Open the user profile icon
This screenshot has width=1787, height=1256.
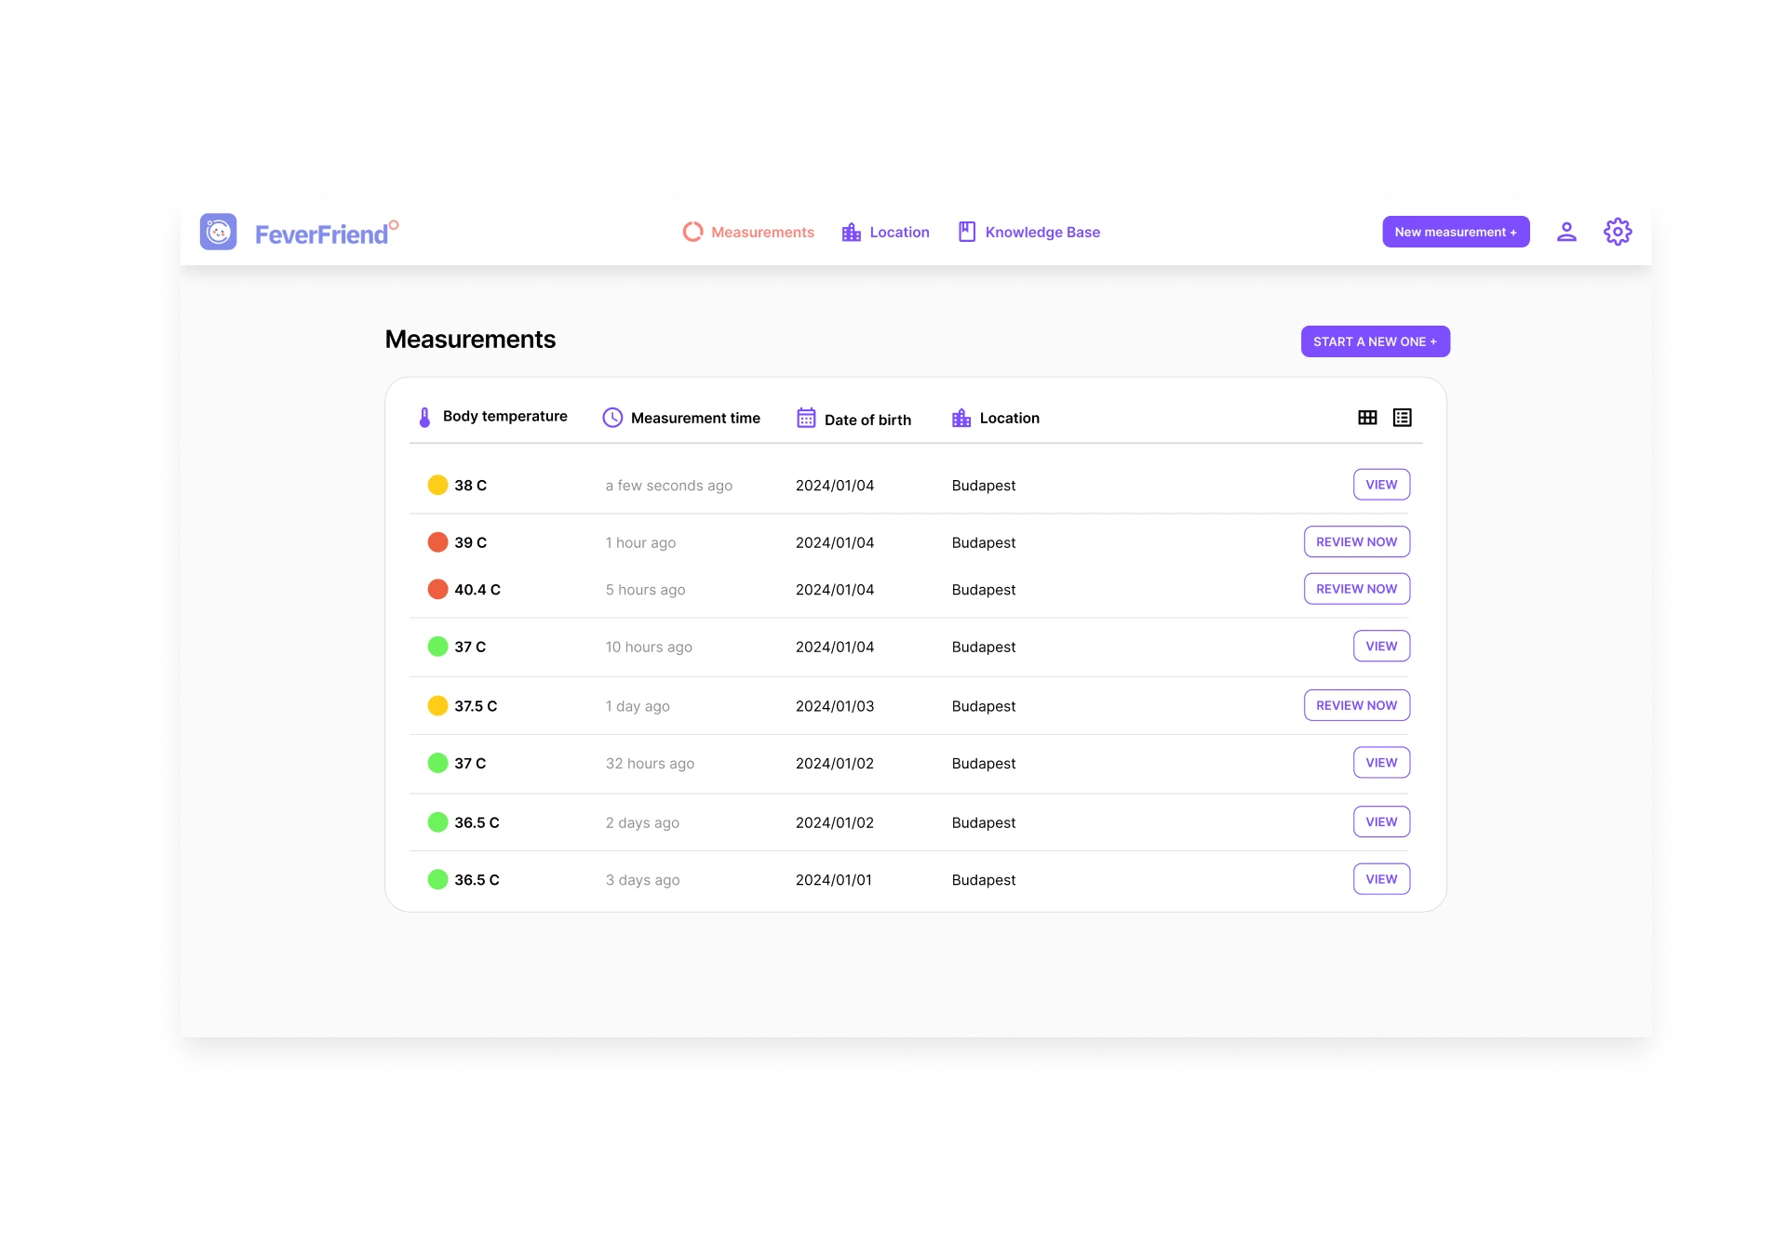pyautogui.click(x=1566, y=232)
